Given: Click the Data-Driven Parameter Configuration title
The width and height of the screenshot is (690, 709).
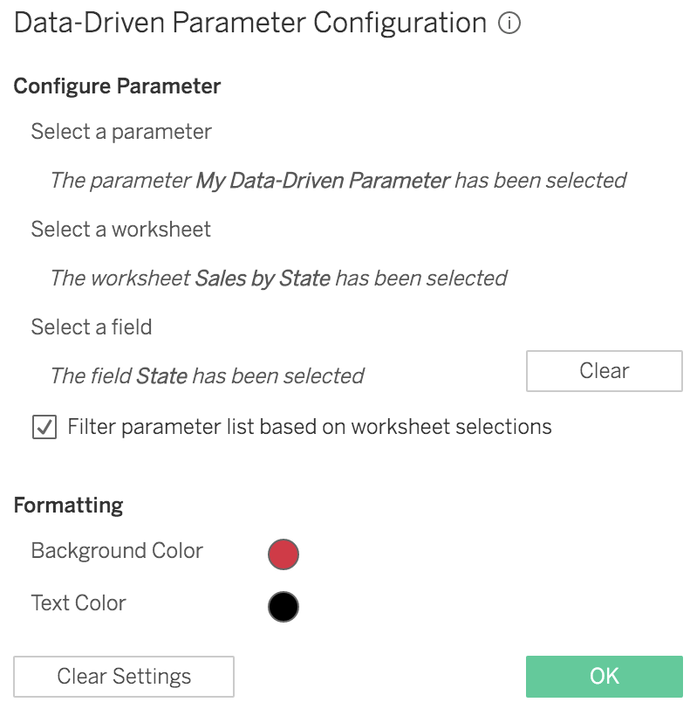Looking at the screenshot, I should (x=250, y=23).
